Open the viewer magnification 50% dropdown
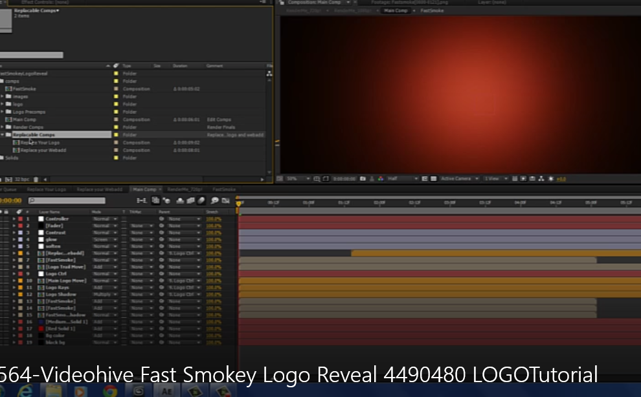 pyautogui.click(x=298, y=178)
